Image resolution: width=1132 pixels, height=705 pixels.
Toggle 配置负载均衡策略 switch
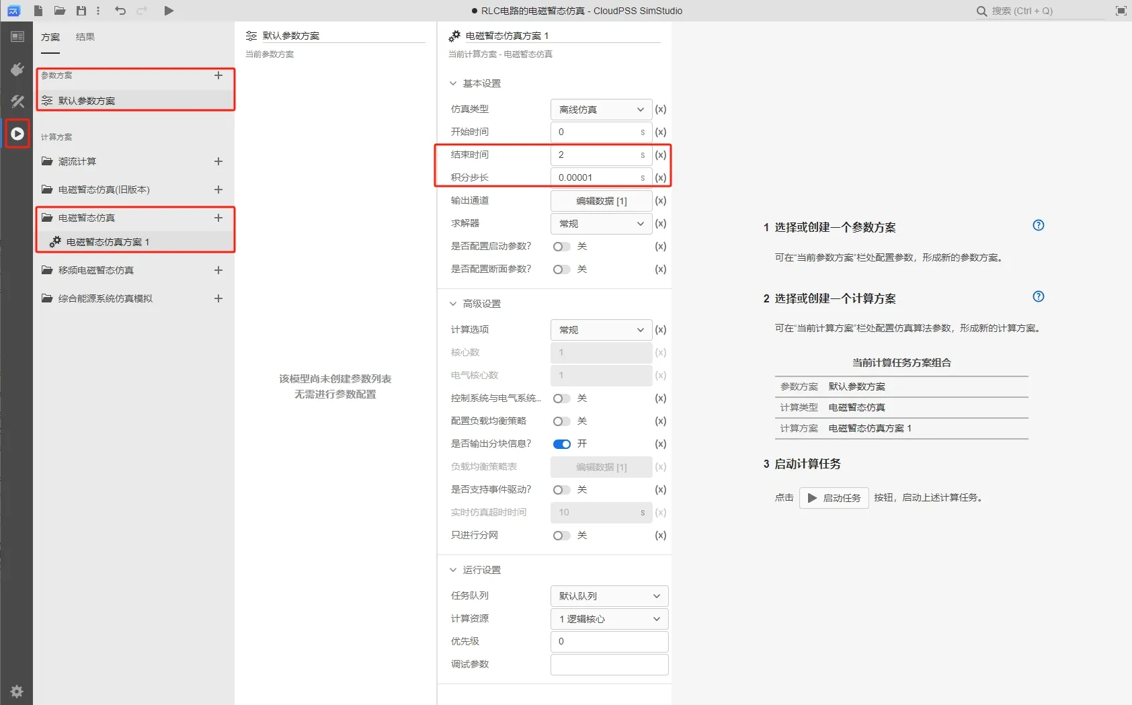(561, 421)
